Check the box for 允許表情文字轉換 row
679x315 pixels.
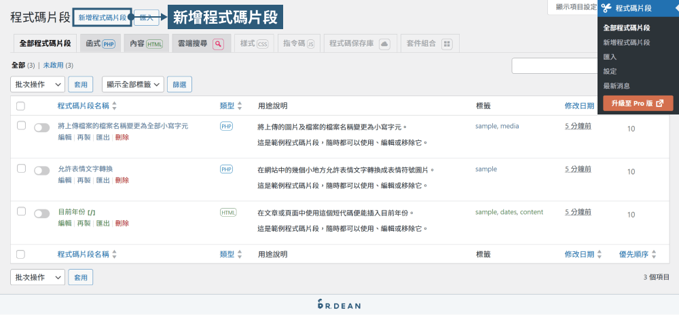point(21,169)
